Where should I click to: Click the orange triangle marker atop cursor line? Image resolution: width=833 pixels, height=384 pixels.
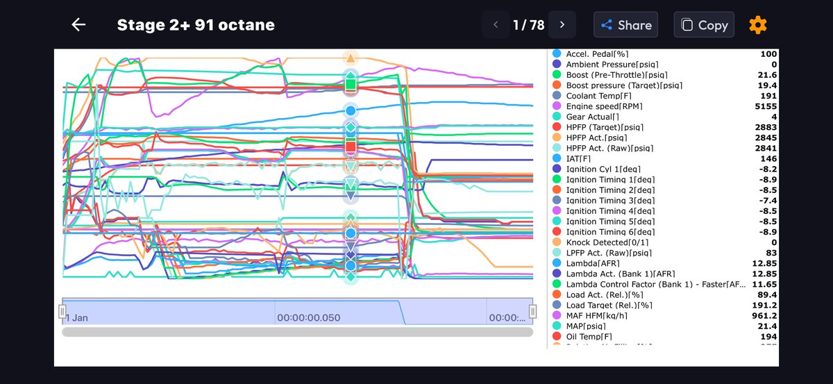[x=351, y=58]
